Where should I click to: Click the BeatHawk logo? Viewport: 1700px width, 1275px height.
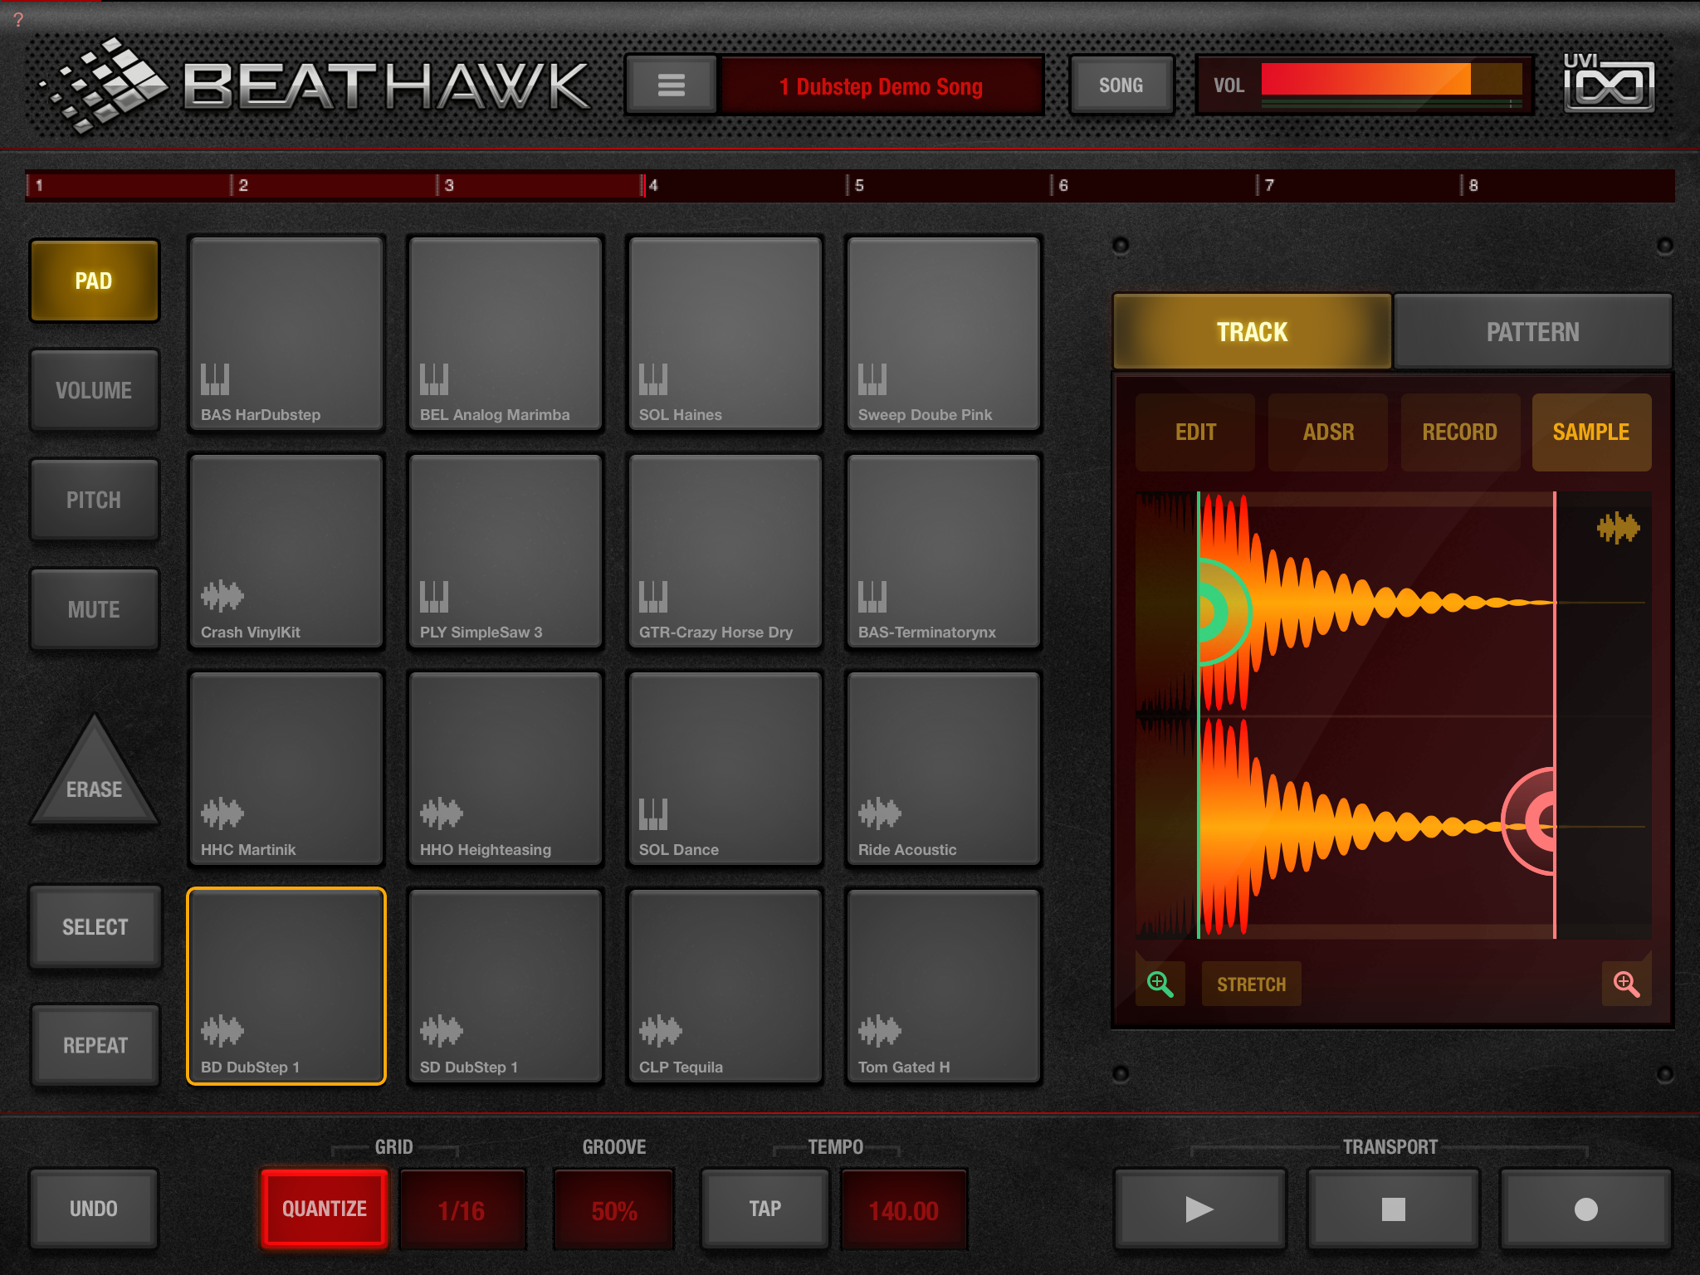315,85
